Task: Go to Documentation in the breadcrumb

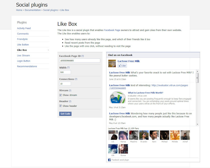Action: (33, 10)
